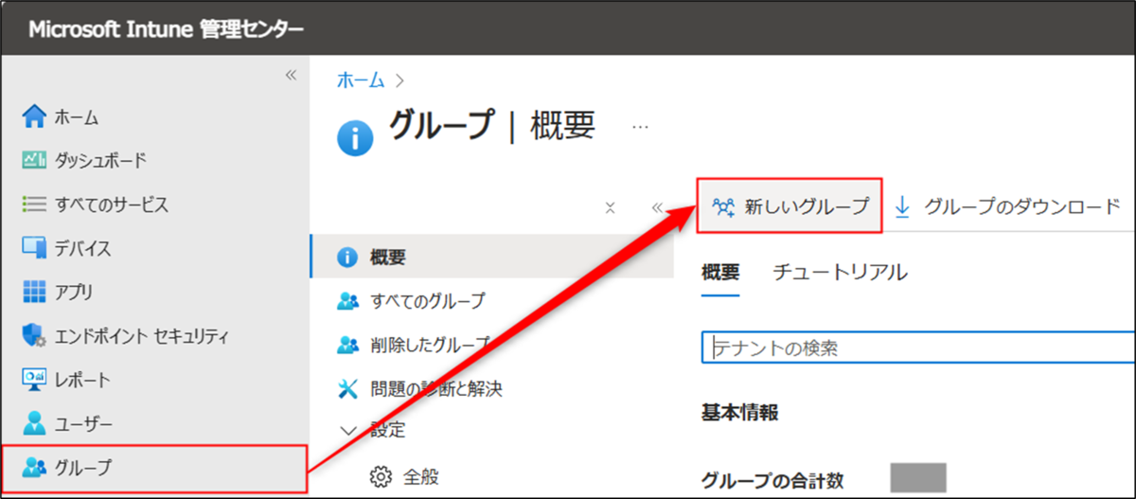Click the 削除したグループ people icon
Screen dimensions: 1136x499
coord(347,345)
